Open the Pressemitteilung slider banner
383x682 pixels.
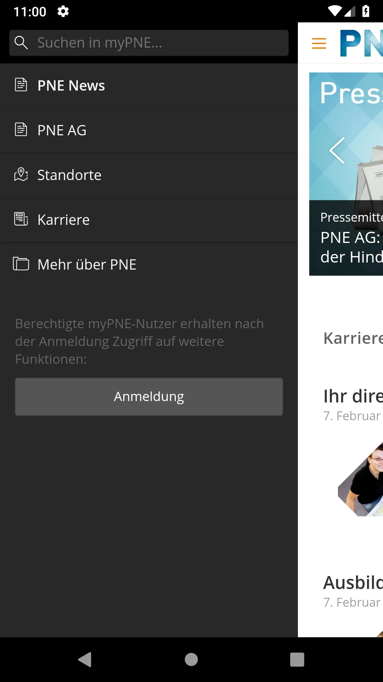tap(346, 174)
